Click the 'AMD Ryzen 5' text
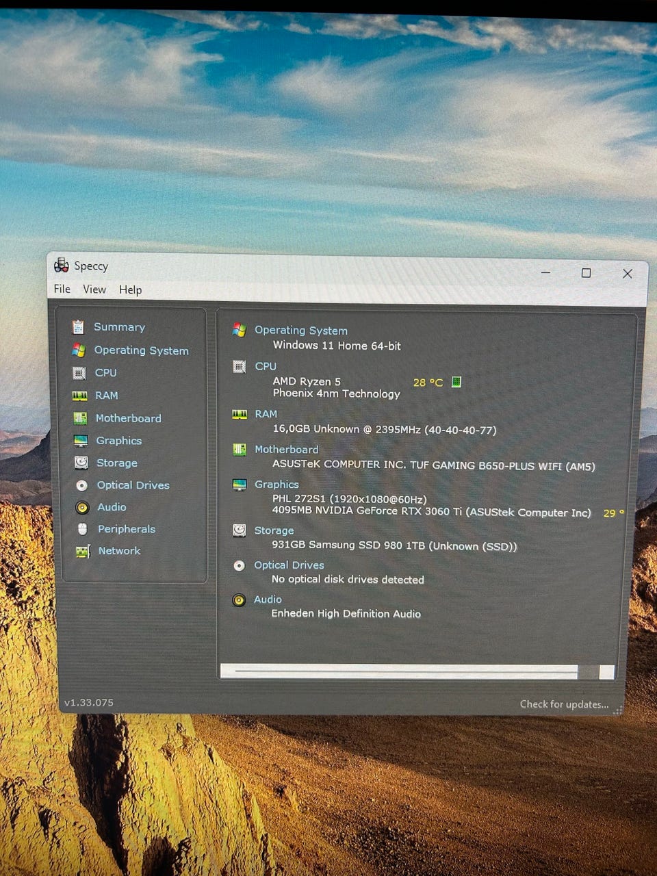This screenshot has width=657, height=876. click(307, 381)
